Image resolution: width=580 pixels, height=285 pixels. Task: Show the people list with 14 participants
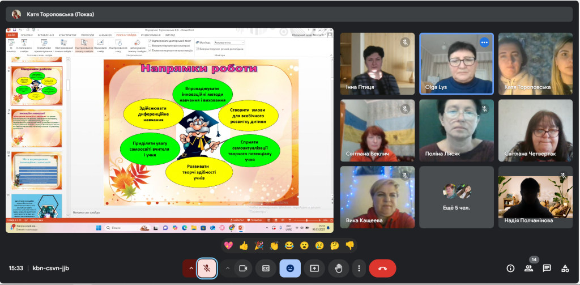point(528,269)
